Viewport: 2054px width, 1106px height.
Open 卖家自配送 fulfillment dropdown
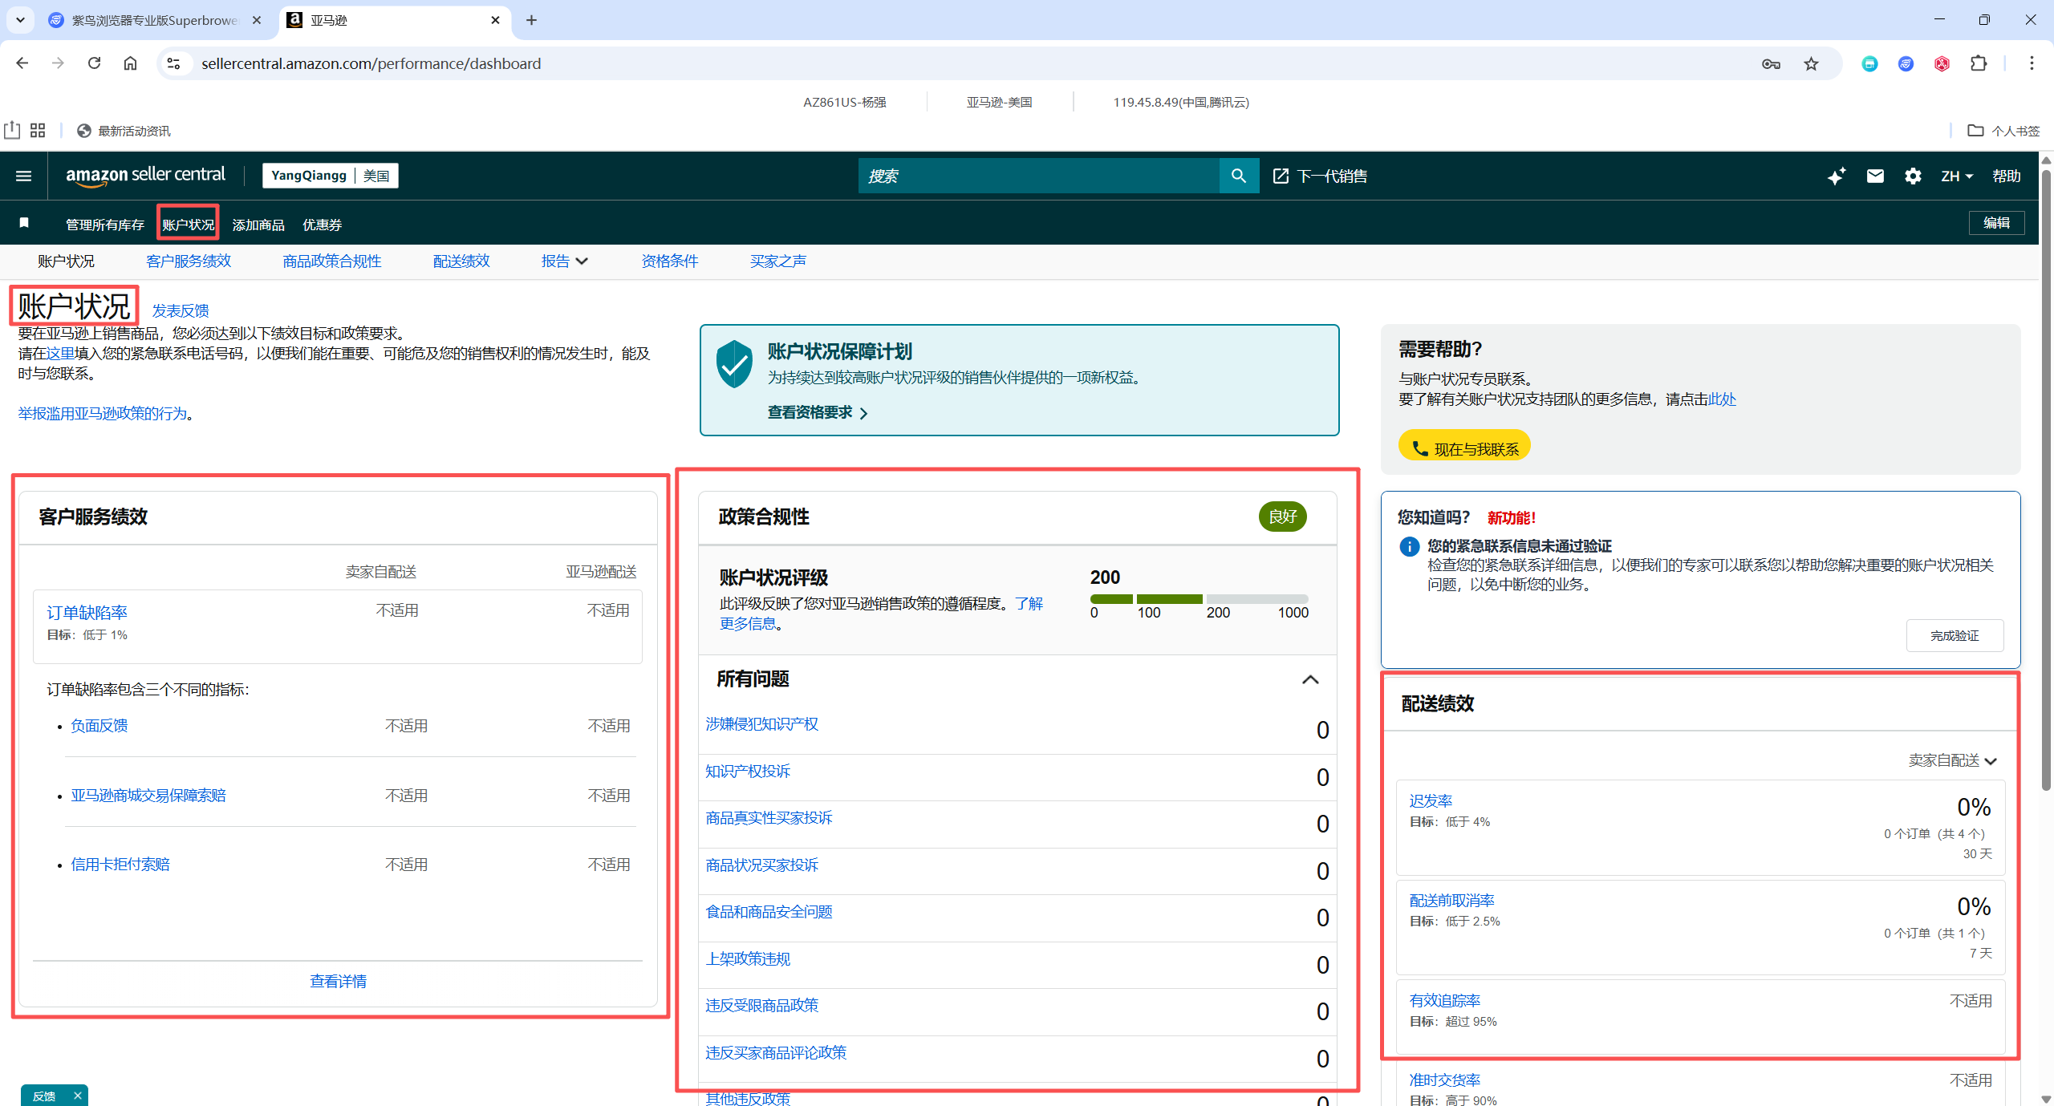(x=1951, y=760)
